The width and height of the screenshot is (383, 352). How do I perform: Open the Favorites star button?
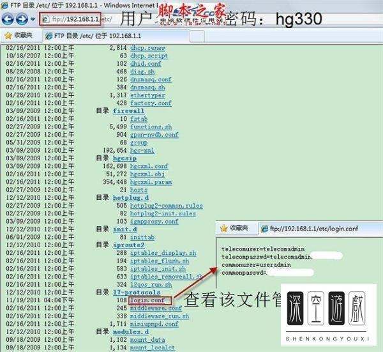point(19,36)
